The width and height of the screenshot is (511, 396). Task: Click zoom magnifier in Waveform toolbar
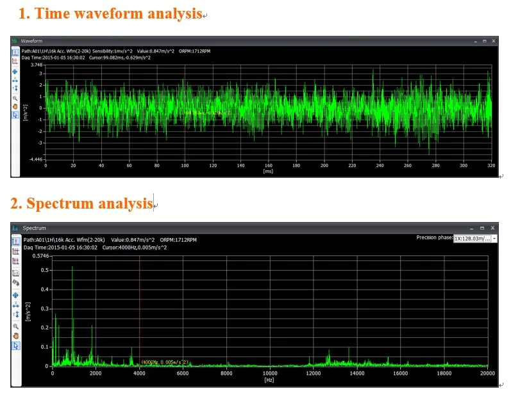coord(15,99)
